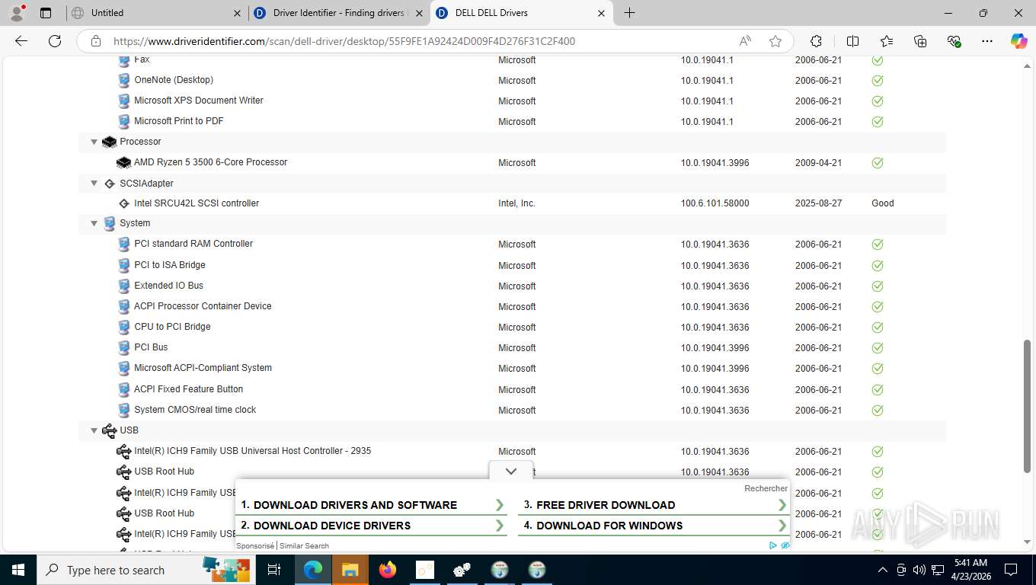Click the Intel SRCU42L SCSI controller icon

click(x=124, y=203)
